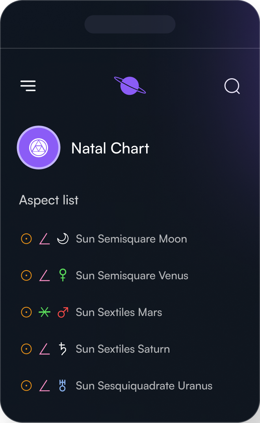This screenshot has height=423, width=260.
Task: Select the sesquiquadrate symbol on the Uranus row
Action: (x=45, y=385)
